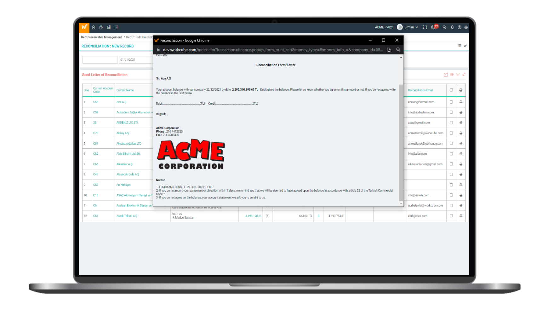548x315 pixels.
Task: Click the list view icon near checkmark
Action: [460, 46]
